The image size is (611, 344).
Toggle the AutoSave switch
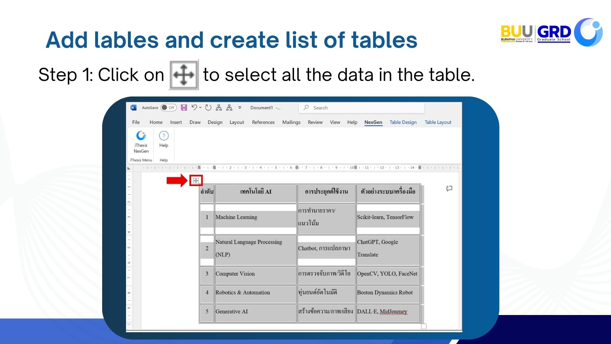(x=168, y=108)
